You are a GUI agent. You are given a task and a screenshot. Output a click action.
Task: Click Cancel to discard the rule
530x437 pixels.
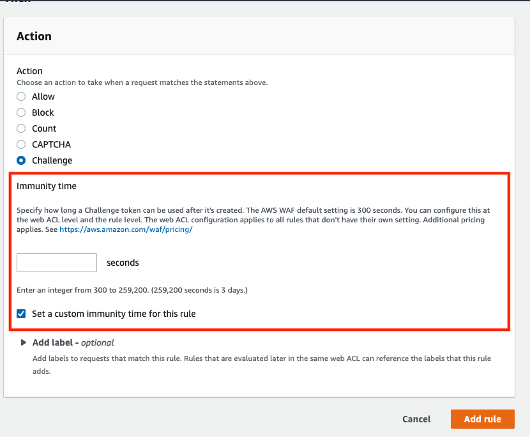[x=416, y=419]
